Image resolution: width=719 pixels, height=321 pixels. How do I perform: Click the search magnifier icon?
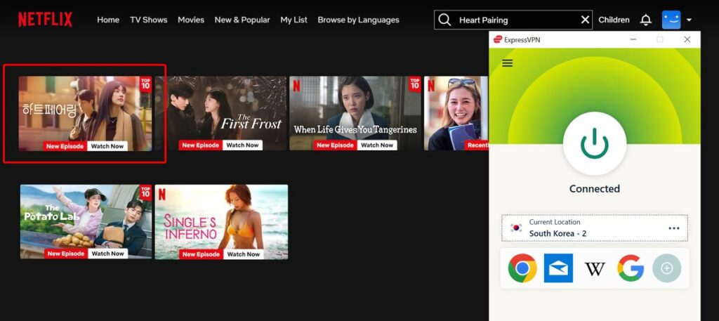[x=444, y=20]
